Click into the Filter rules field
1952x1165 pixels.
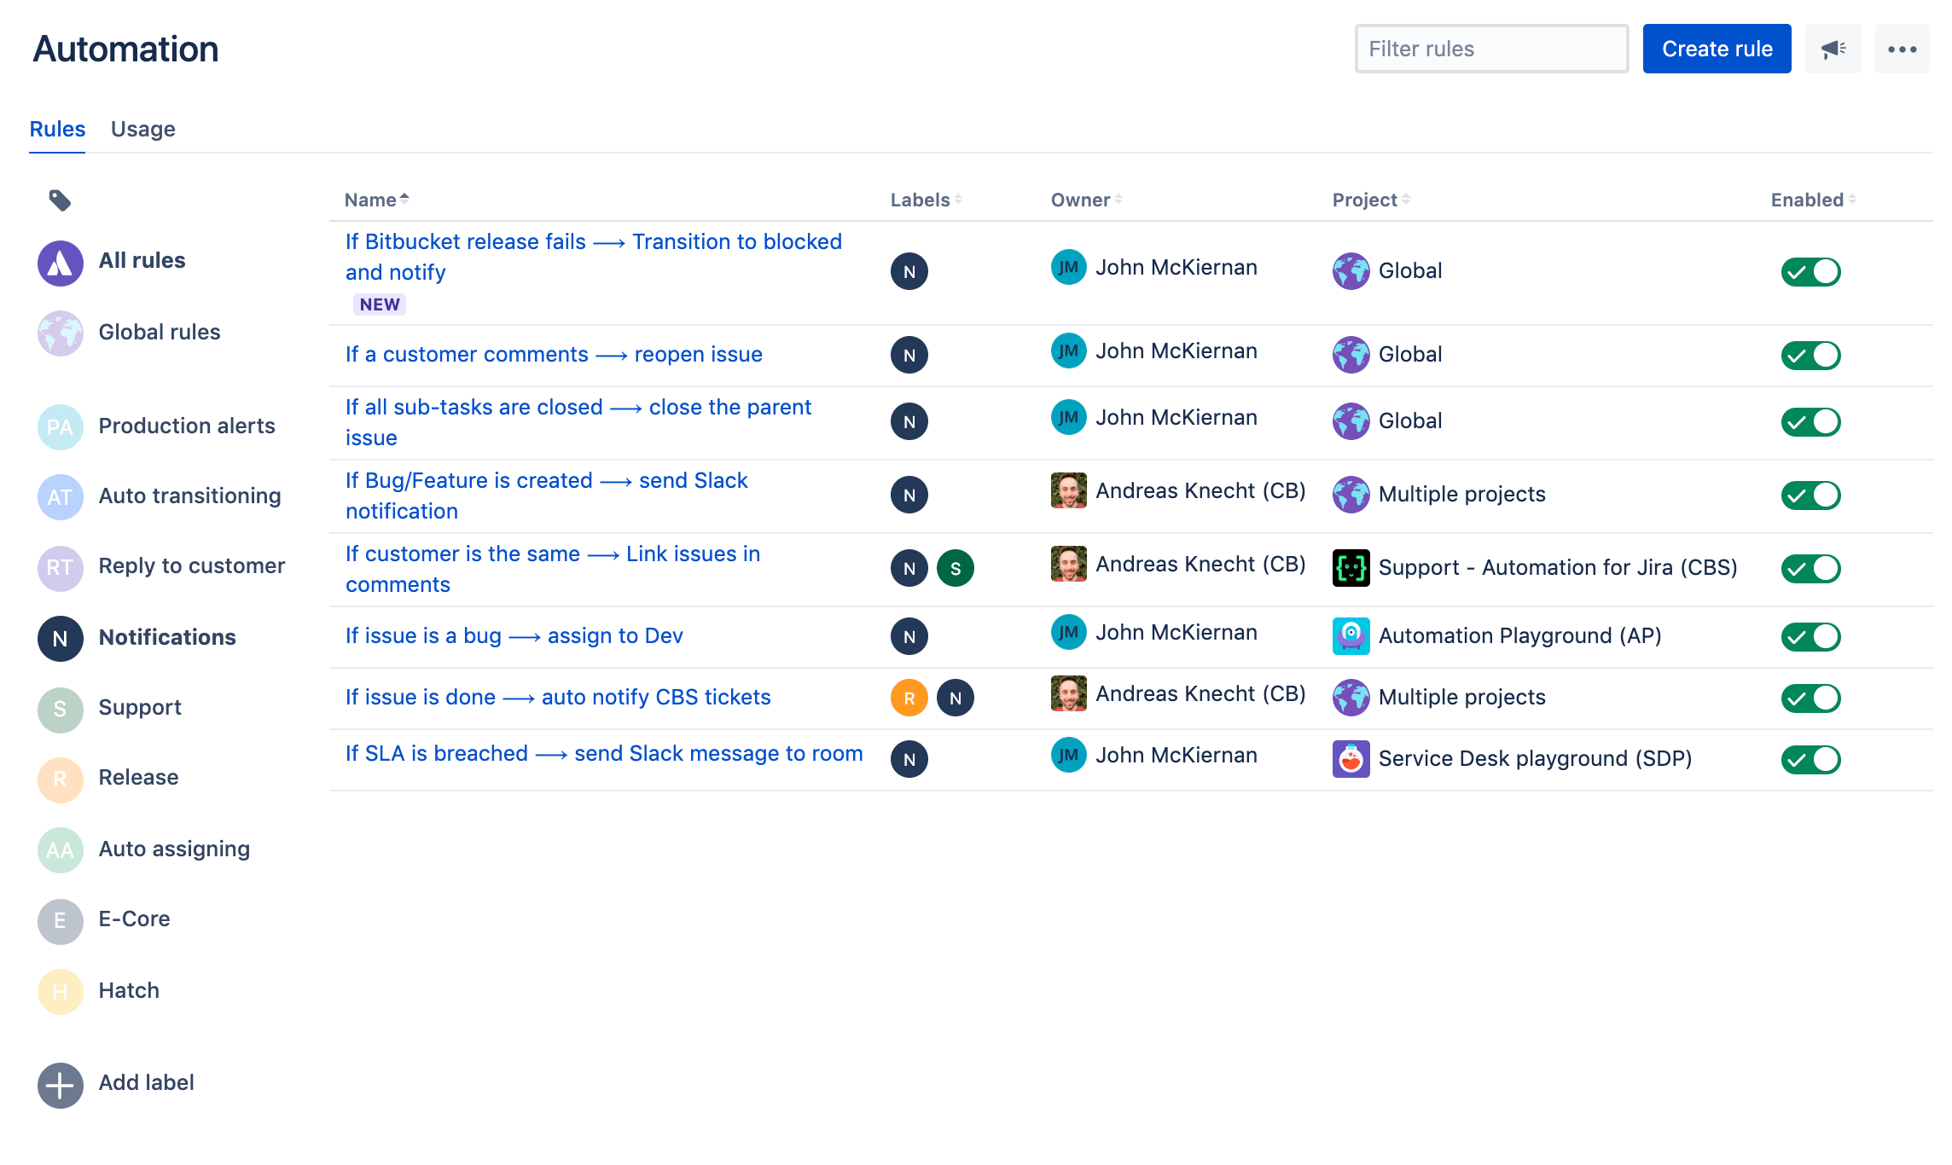click(1490, 49)
